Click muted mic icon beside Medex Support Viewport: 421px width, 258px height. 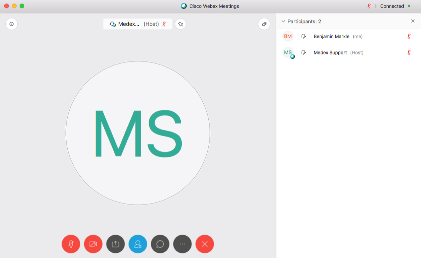pyautogui.click(x=409, y=53)
